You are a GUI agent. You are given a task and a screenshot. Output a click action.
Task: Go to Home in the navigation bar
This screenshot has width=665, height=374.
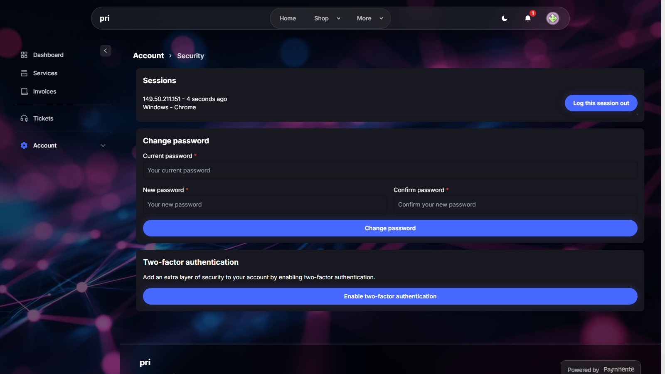tap(288, 18)
